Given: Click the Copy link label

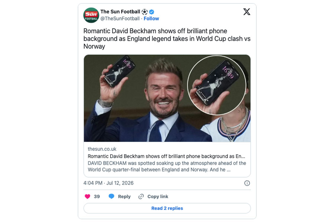Looking at the screenshot, I should click(158, 196).
